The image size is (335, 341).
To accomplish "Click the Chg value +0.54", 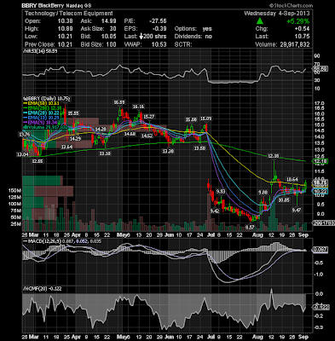I will click(x=302, y=29).
